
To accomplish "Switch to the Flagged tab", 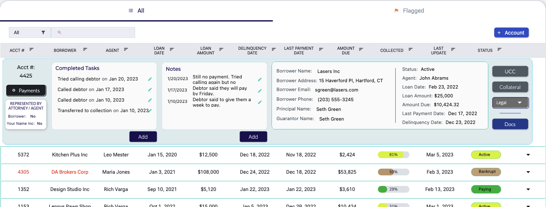I will (x=409, y=11).
